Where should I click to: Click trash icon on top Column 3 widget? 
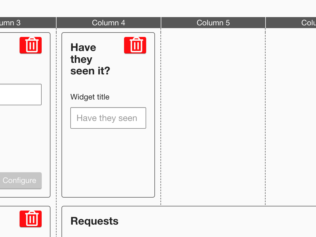31,45
